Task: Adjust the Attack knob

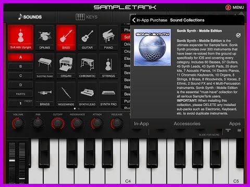Action: click(97, 123)
